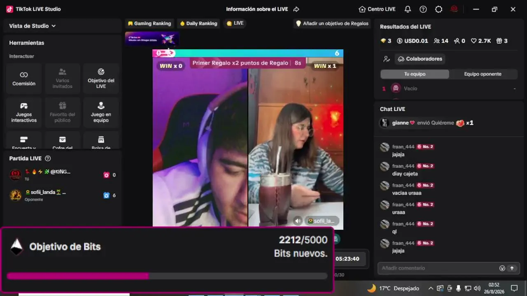Open the taskbar volume control
The image size is (527, 296).
(x=477, y=288)
